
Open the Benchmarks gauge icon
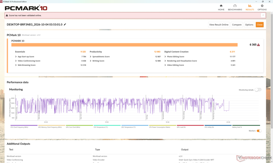235,6
